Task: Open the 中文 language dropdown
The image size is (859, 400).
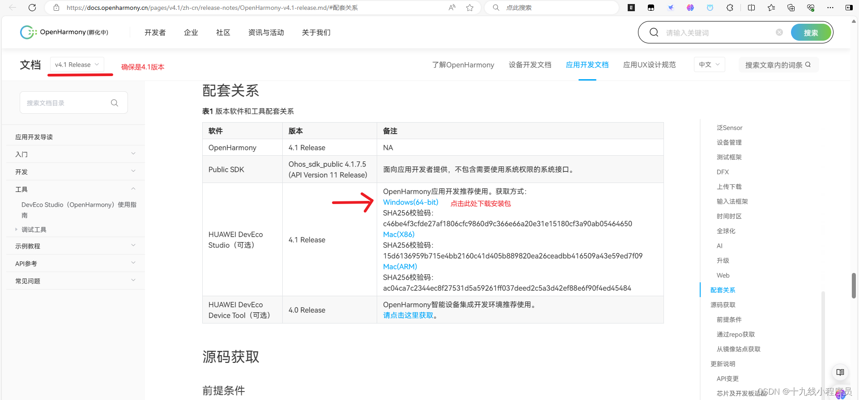Action: click(709, 65)
